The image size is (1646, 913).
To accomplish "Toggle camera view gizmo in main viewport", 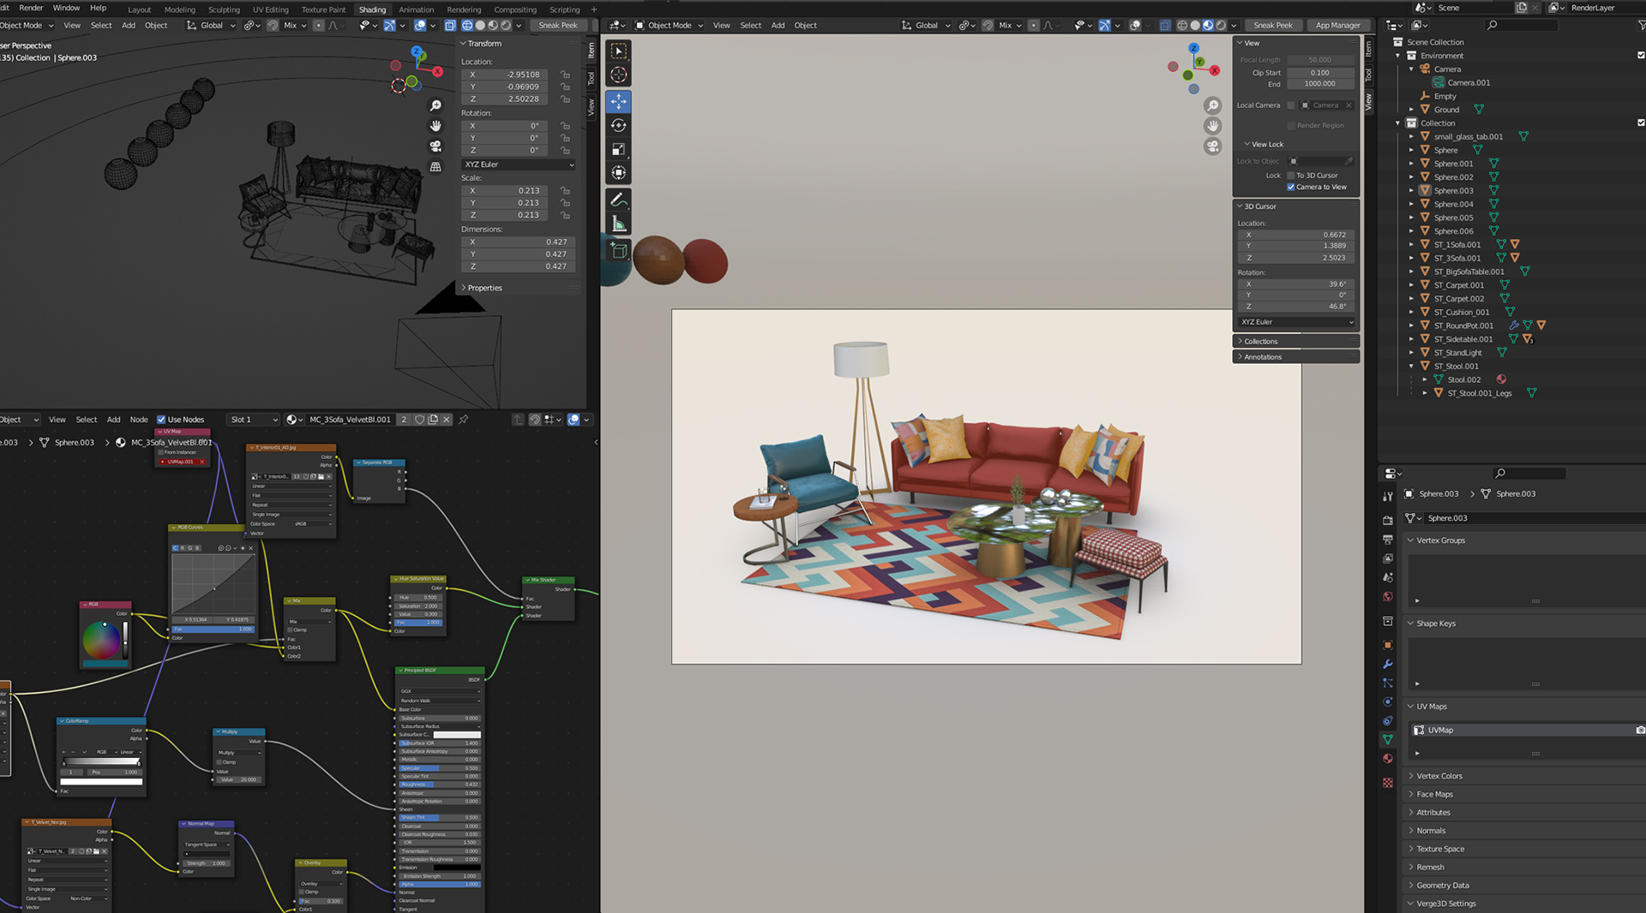I will tap(1212, 146).
